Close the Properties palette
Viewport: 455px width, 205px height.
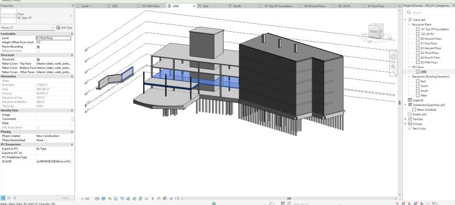pyautogui.click(x=72, y=6)
